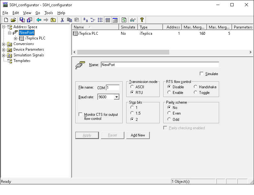The height and width of the screenshot is (195, 254).
Task: Click the Templates tree icon
Action: (10, 61)
